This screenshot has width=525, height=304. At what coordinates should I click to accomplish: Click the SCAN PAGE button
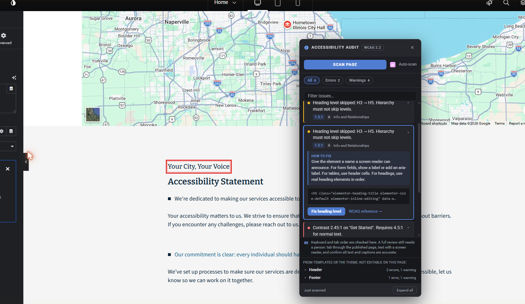345,64
